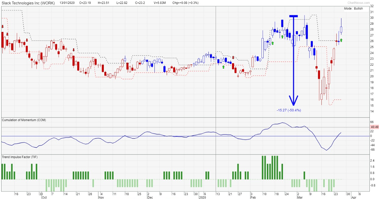
Task: Click the tall red candle at the mid-March low
Action: point(319,75)
